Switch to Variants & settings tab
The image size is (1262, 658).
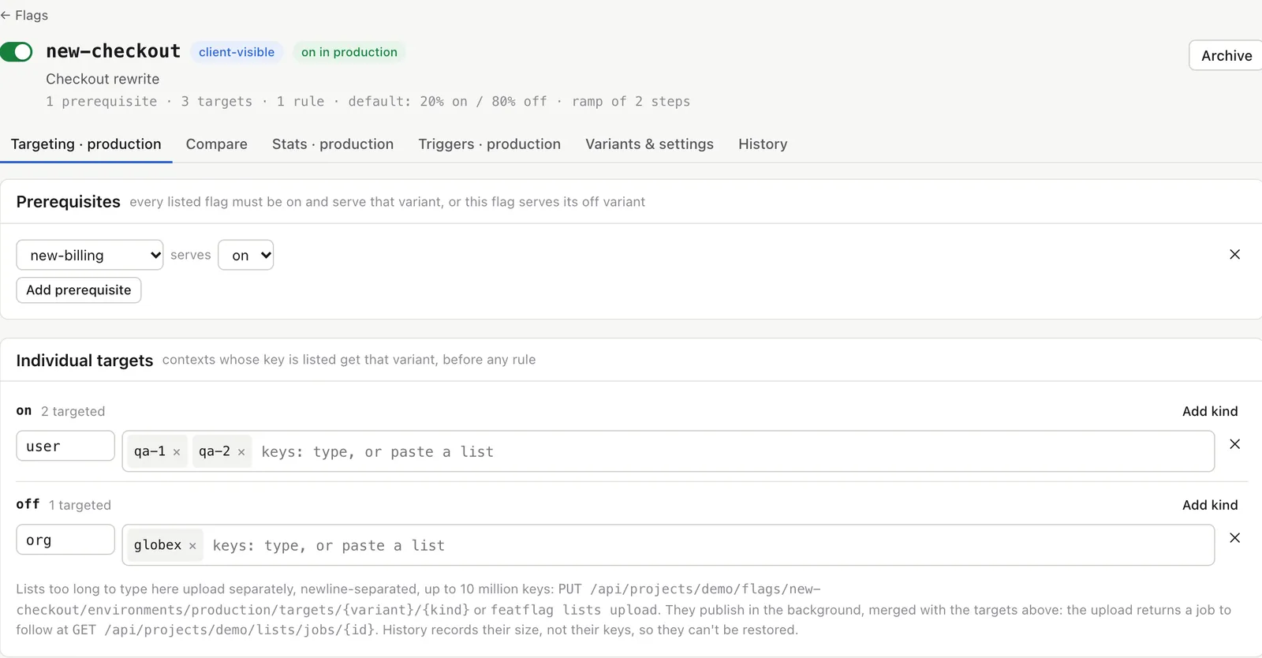(x=649, y=144)
